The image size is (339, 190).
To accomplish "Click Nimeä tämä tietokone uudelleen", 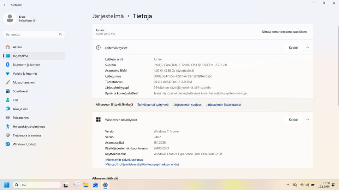I will coord(284,32).
